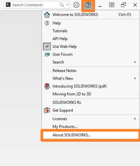Open the Help toolbar question mark button
The image size is (140, 166).
tap(88, 5)
